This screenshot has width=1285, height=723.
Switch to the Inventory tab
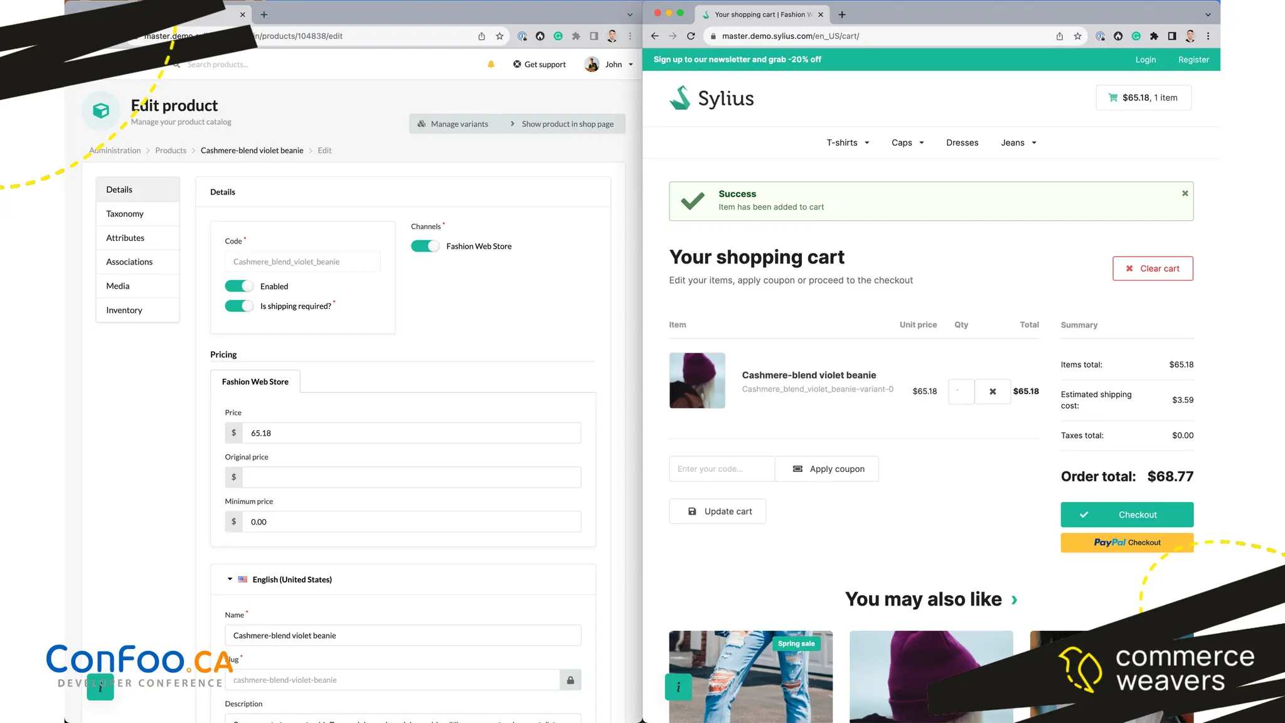point(124,310)
